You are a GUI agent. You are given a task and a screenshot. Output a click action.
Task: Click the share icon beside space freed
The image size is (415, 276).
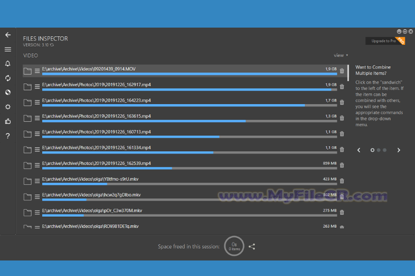pos(252,247)
